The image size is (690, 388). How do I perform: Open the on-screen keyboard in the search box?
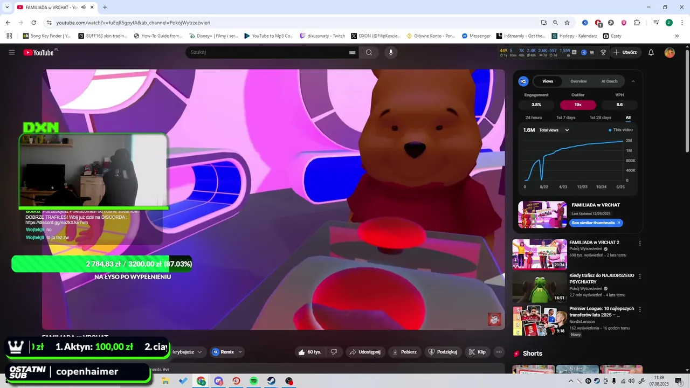pos(352,52)
